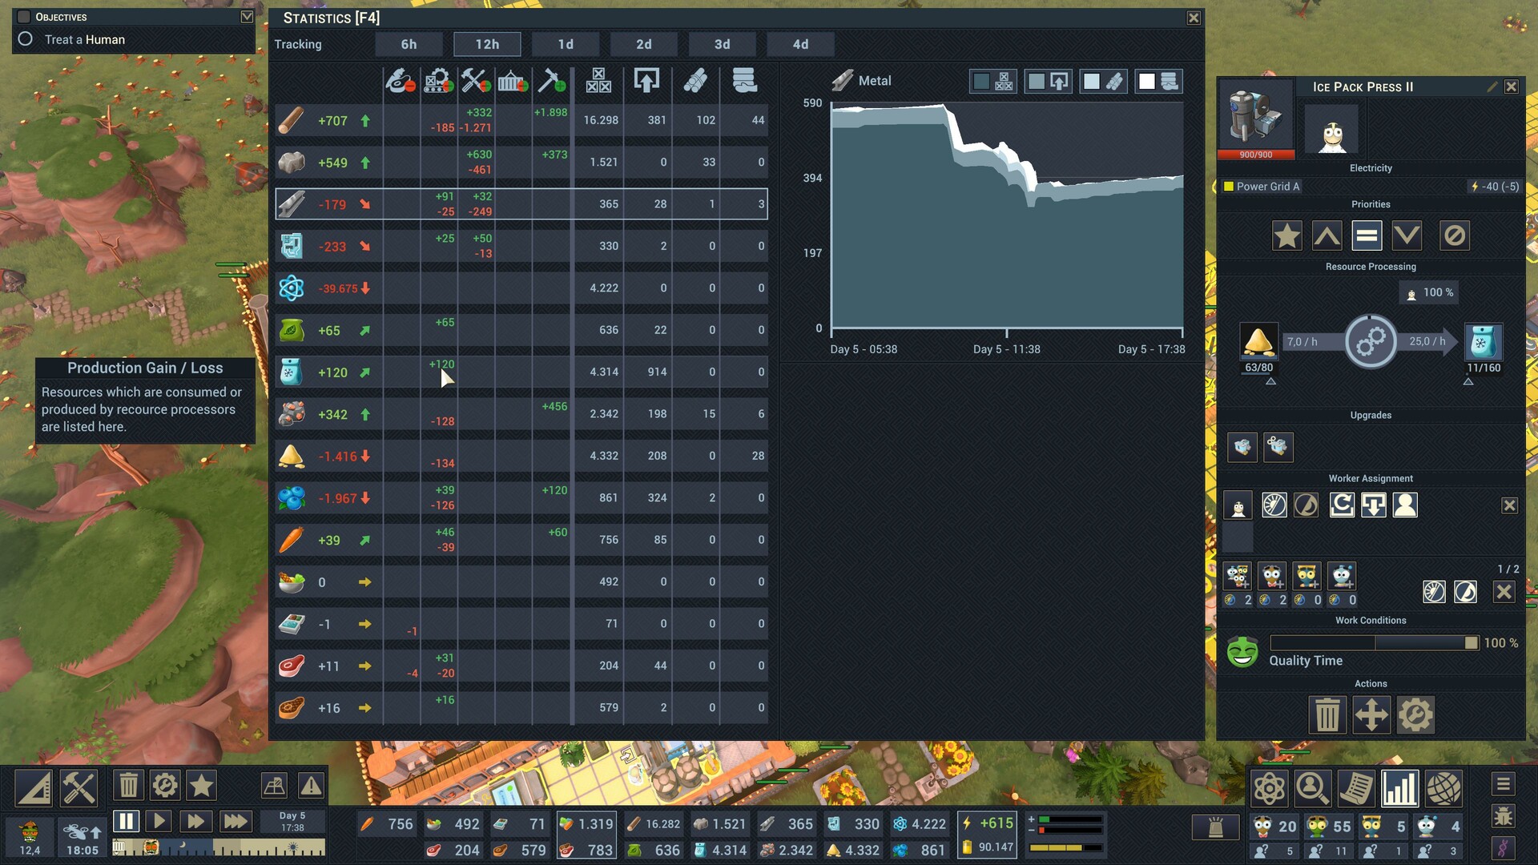This screenshot has width=1538, height=865.
Task: Switch tracking to 2d tab
Action: [x=643, y=44]
